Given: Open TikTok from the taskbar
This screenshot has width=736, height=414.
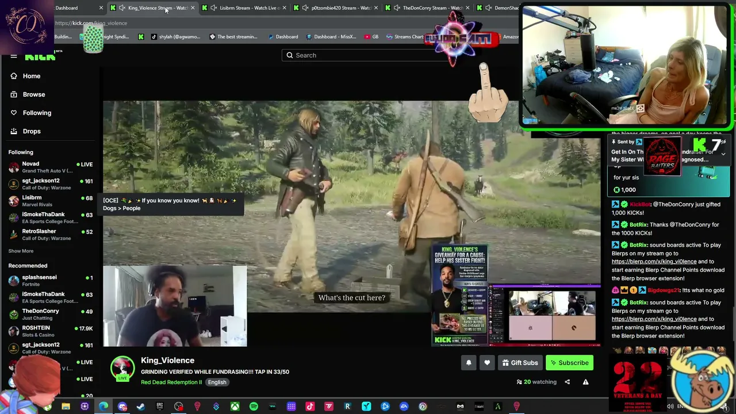Looking at the screenshot, I should (310, 407).
